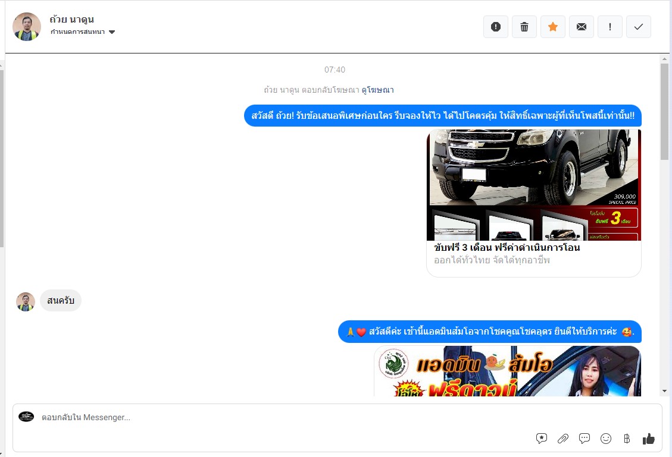672x457 pixels.
Task: Open the ดูโฆษณา link
Action: tap(377, 90)
